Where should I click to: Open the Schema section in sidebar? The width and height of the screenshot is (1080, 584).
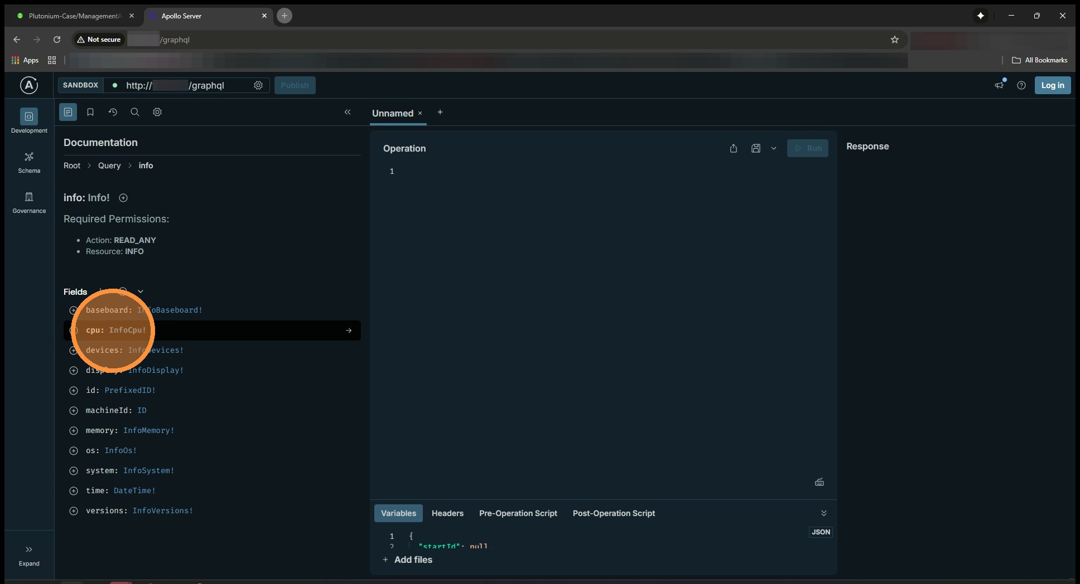click(x=29, y=162)
